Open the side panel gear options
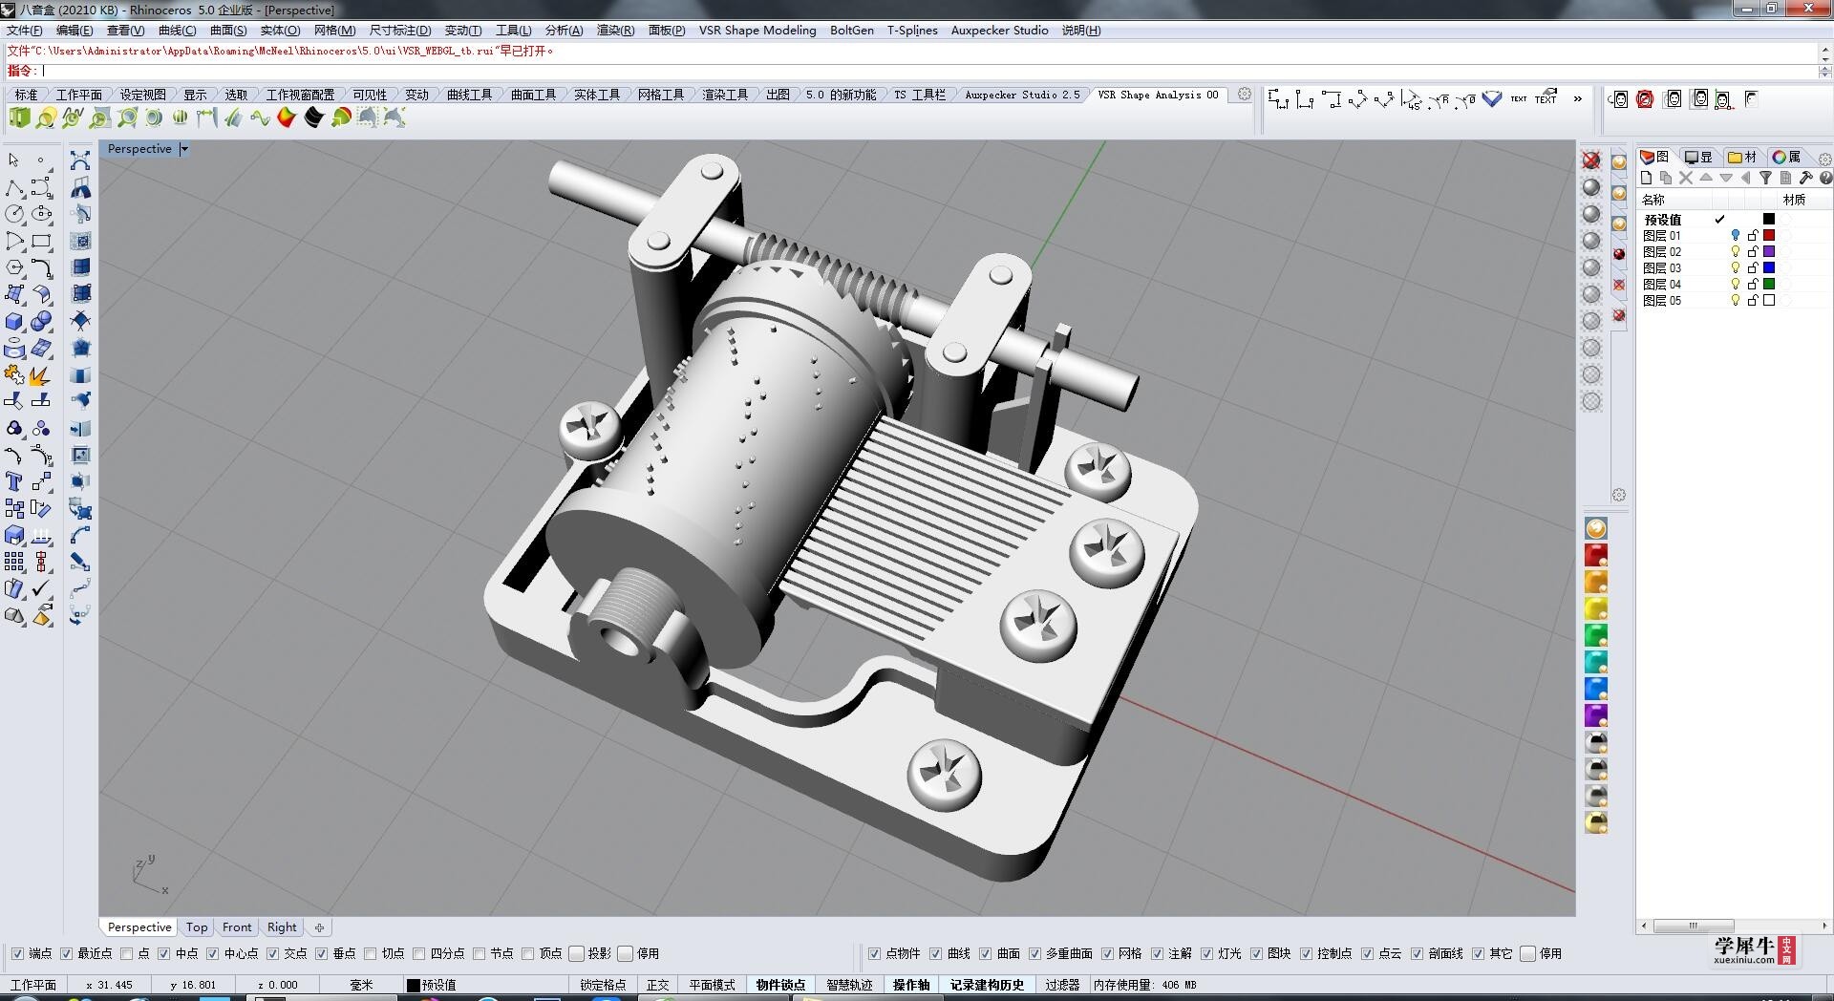 (1824, 159)
